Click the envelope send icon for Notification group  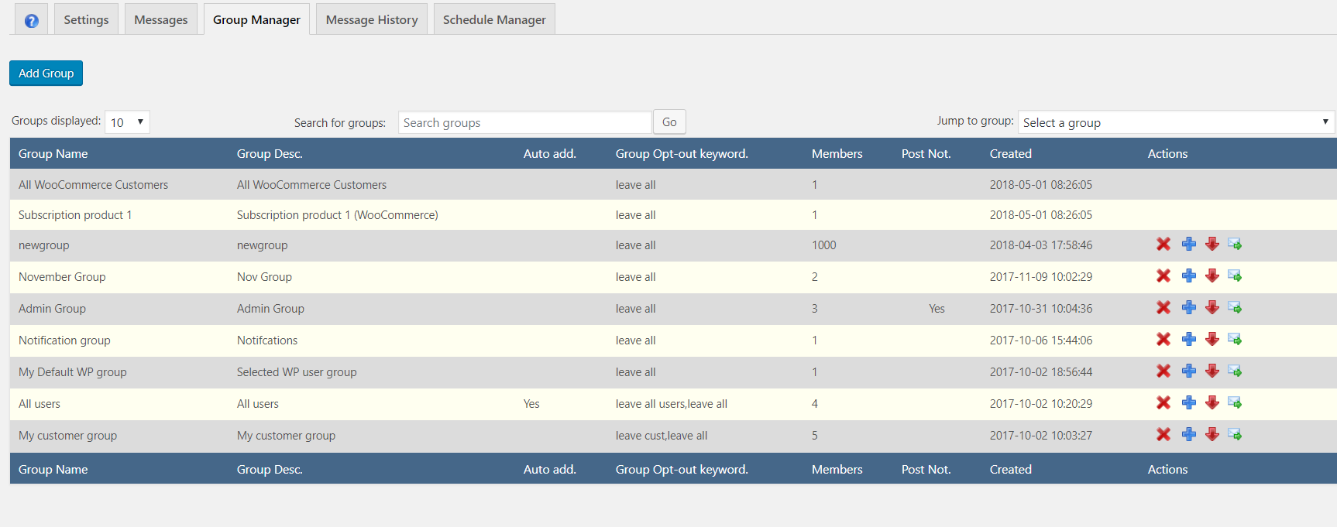[1235, 340]
